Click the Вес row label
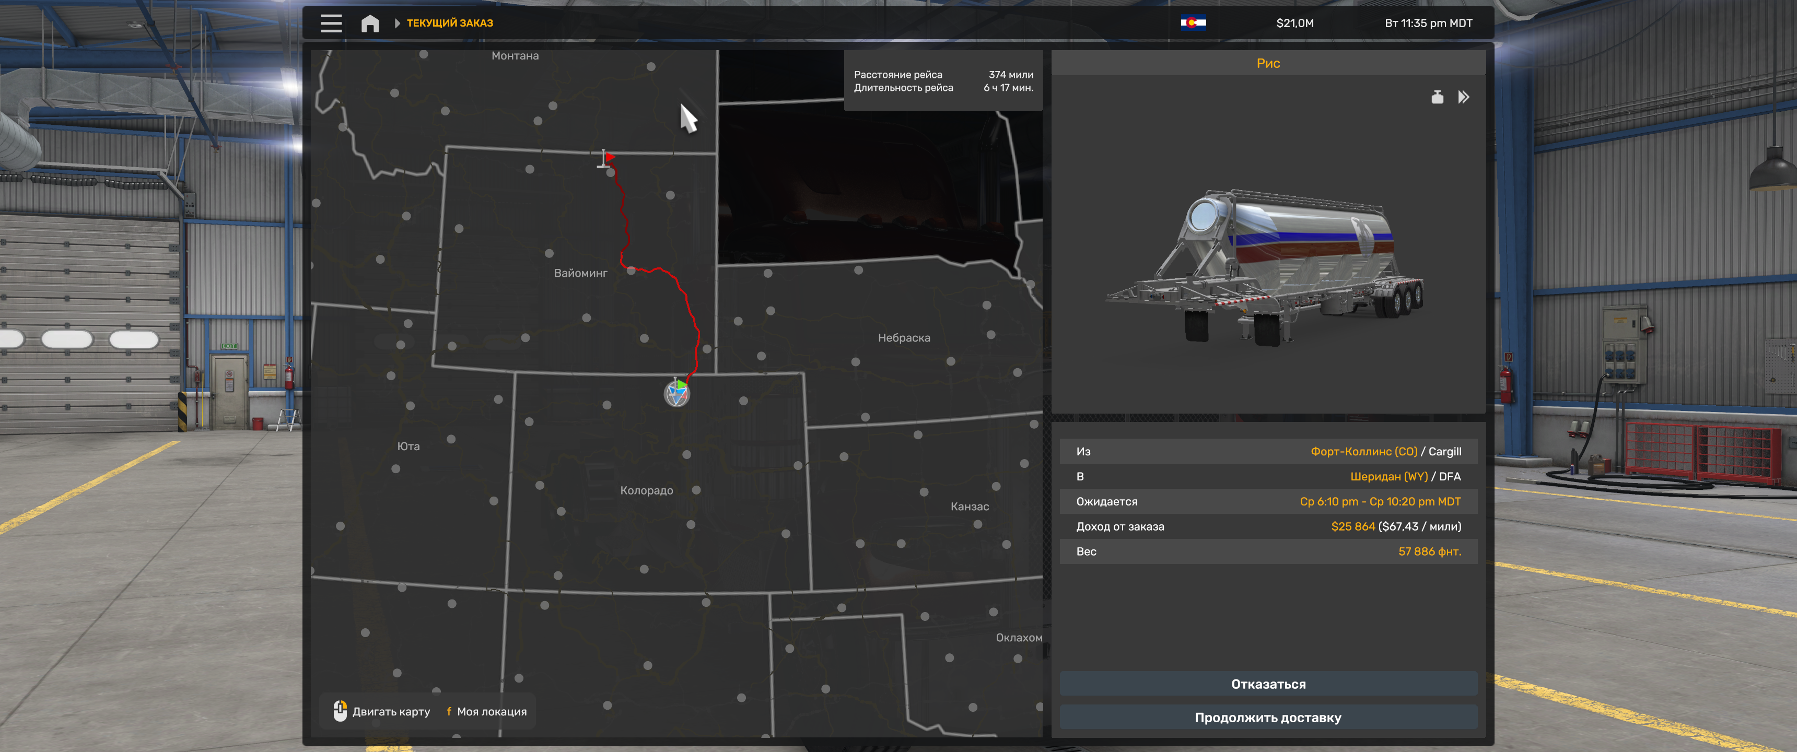Screen dimensions: 1797x752 (x=1086, y=552)
